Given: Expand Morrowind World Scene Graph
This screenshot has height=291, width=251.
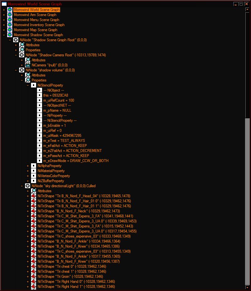Looking at the screenshot, I should 4,10.
